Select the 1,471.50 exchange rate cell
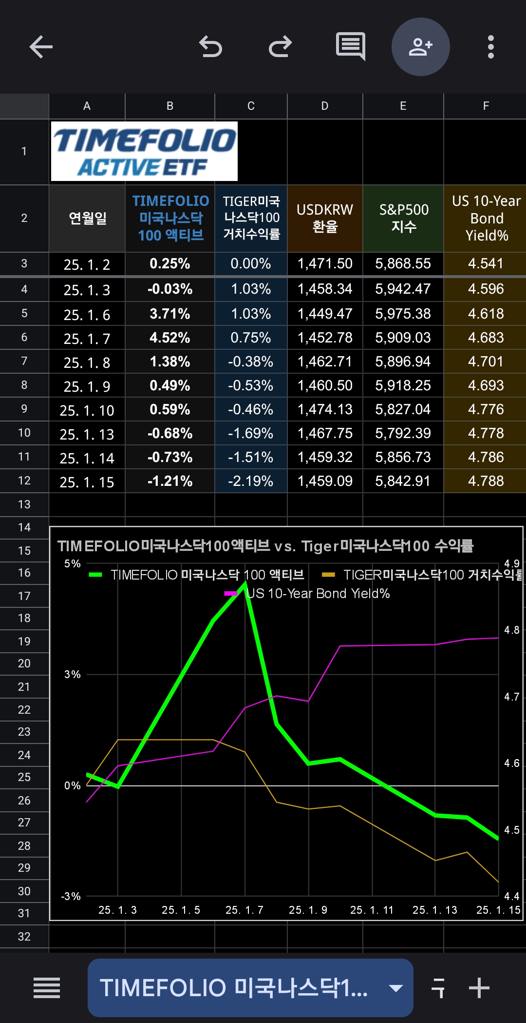This screenshot has height=1023, width=526. (x=325, y=264)
